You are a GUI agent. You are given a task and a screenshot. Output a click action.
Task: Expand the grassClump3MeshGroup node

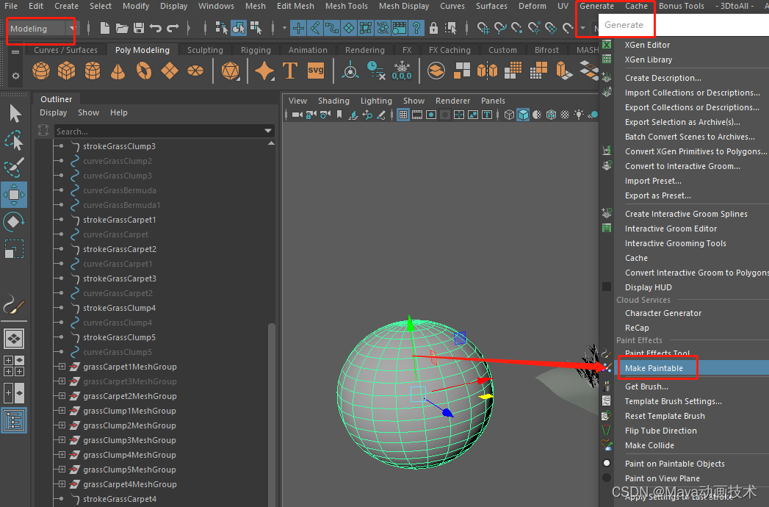[x=62, y=440]
